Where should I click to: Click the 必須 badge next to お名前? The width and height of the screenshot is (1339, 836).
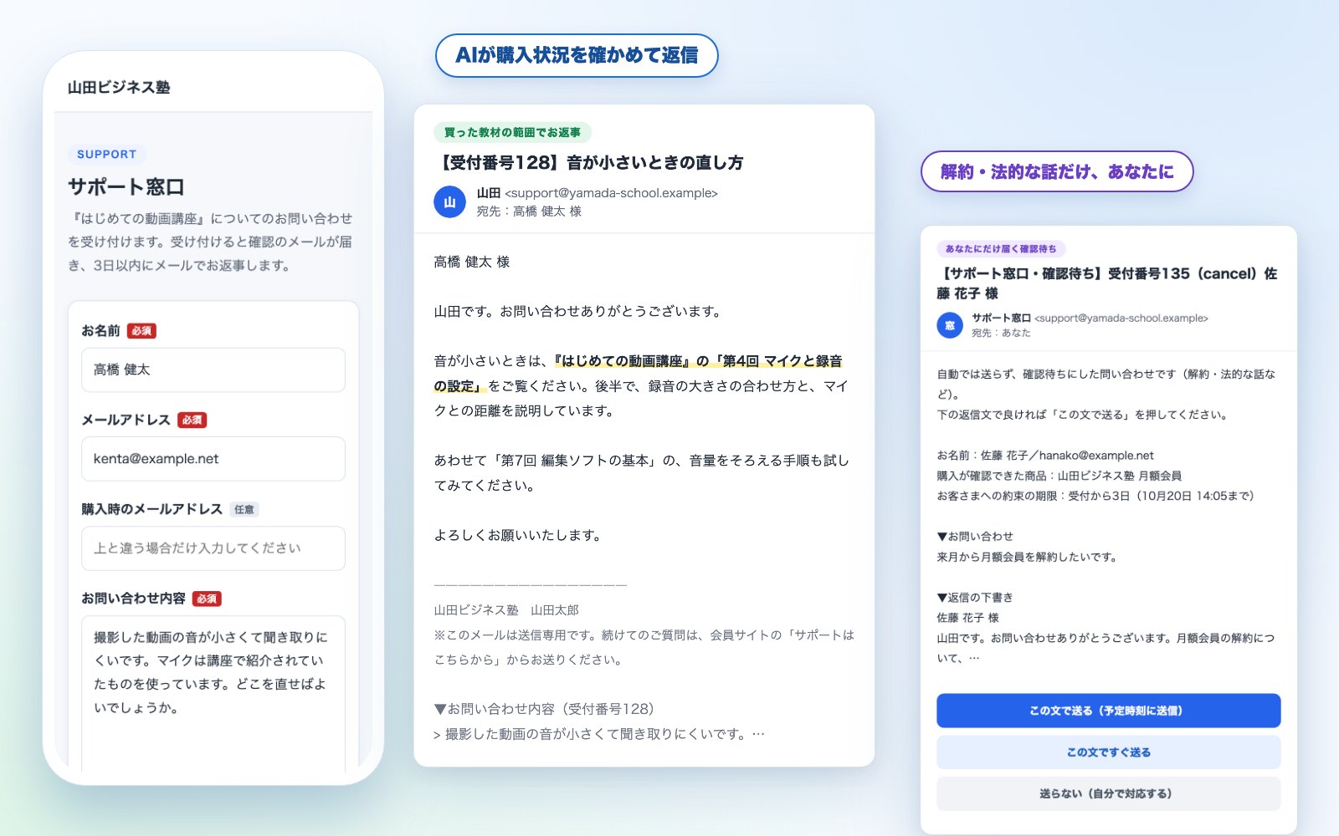[x=141, y=331]
